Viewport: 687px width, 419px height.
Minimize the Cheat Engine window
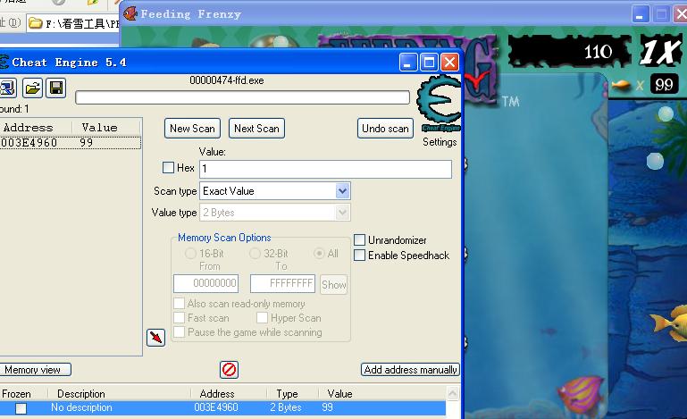pyautogui.click(x=408, y=63)
